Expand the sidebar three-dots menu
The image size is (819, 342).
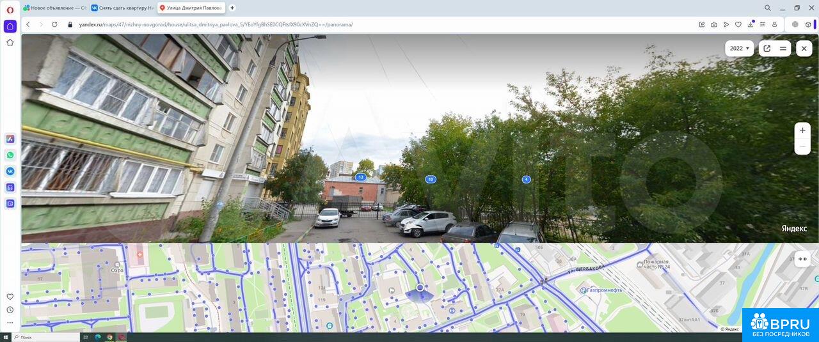10,323
